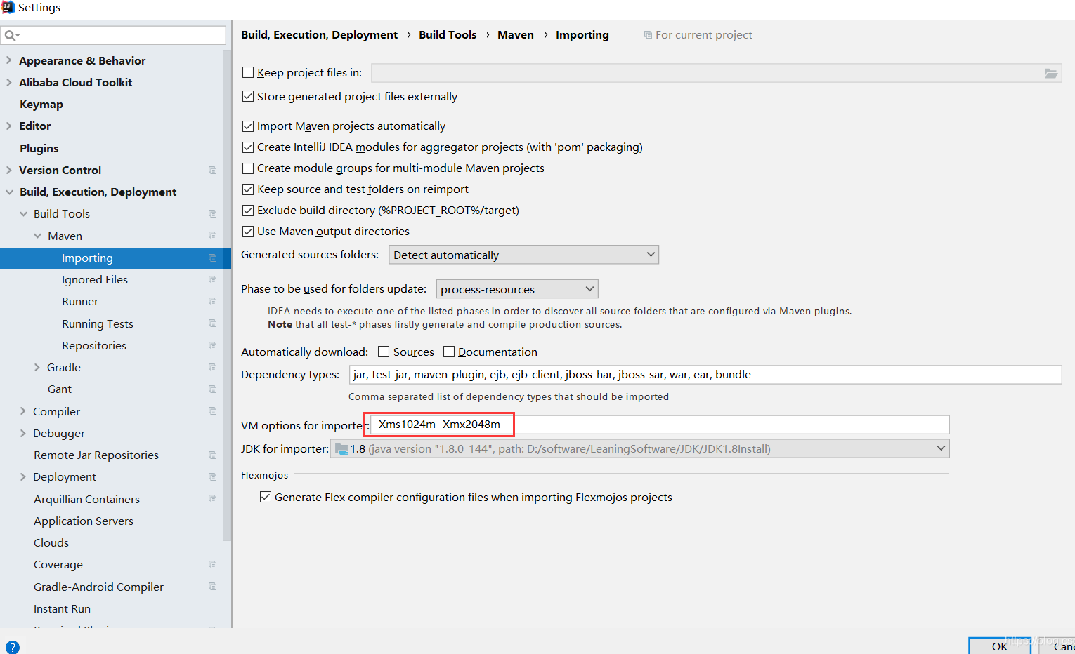The height and width of the screenshot is (654, 1075).
Task: Collapse Build, Execution, Deployment section
Action: (x=9, y=192)
